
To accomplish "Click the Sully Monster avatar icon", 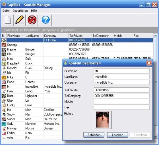I will (x=4, y=124).
